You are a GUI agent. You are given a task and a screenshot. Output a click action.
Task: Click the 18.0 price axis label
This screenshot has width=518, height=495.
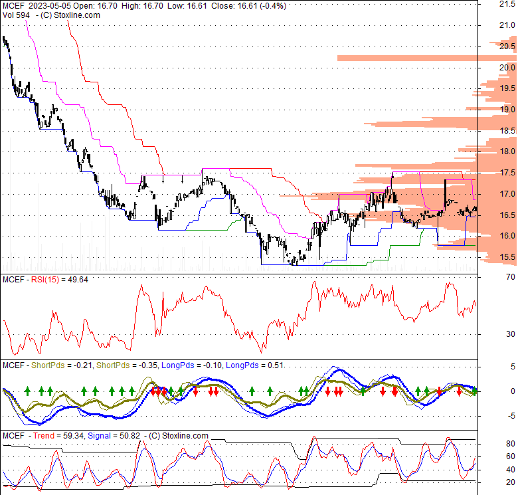[x=507, y=151]
